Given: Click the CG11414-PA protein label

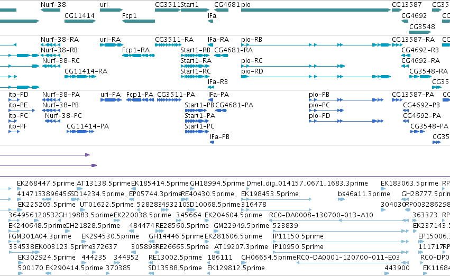Looking at the screenshot, I should [88, 126].
